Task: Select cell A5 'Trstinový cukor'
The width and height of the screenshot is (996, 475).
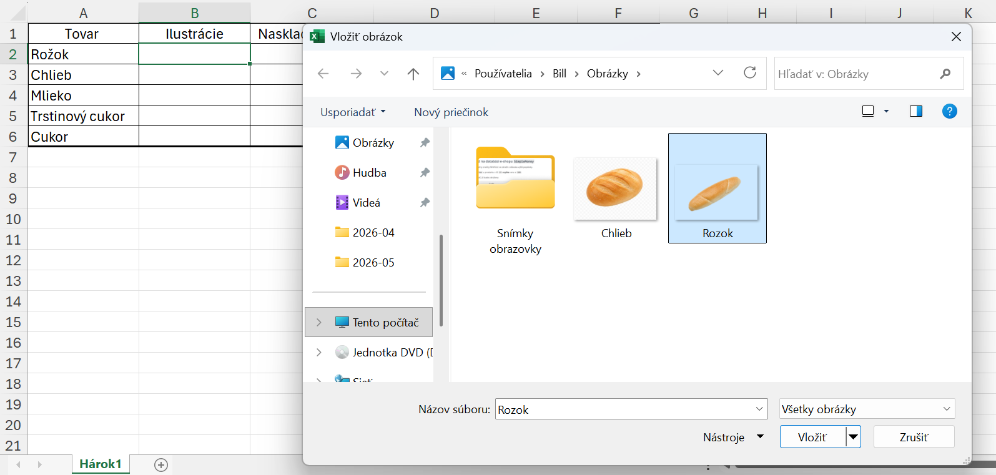Action: [83, 116]
